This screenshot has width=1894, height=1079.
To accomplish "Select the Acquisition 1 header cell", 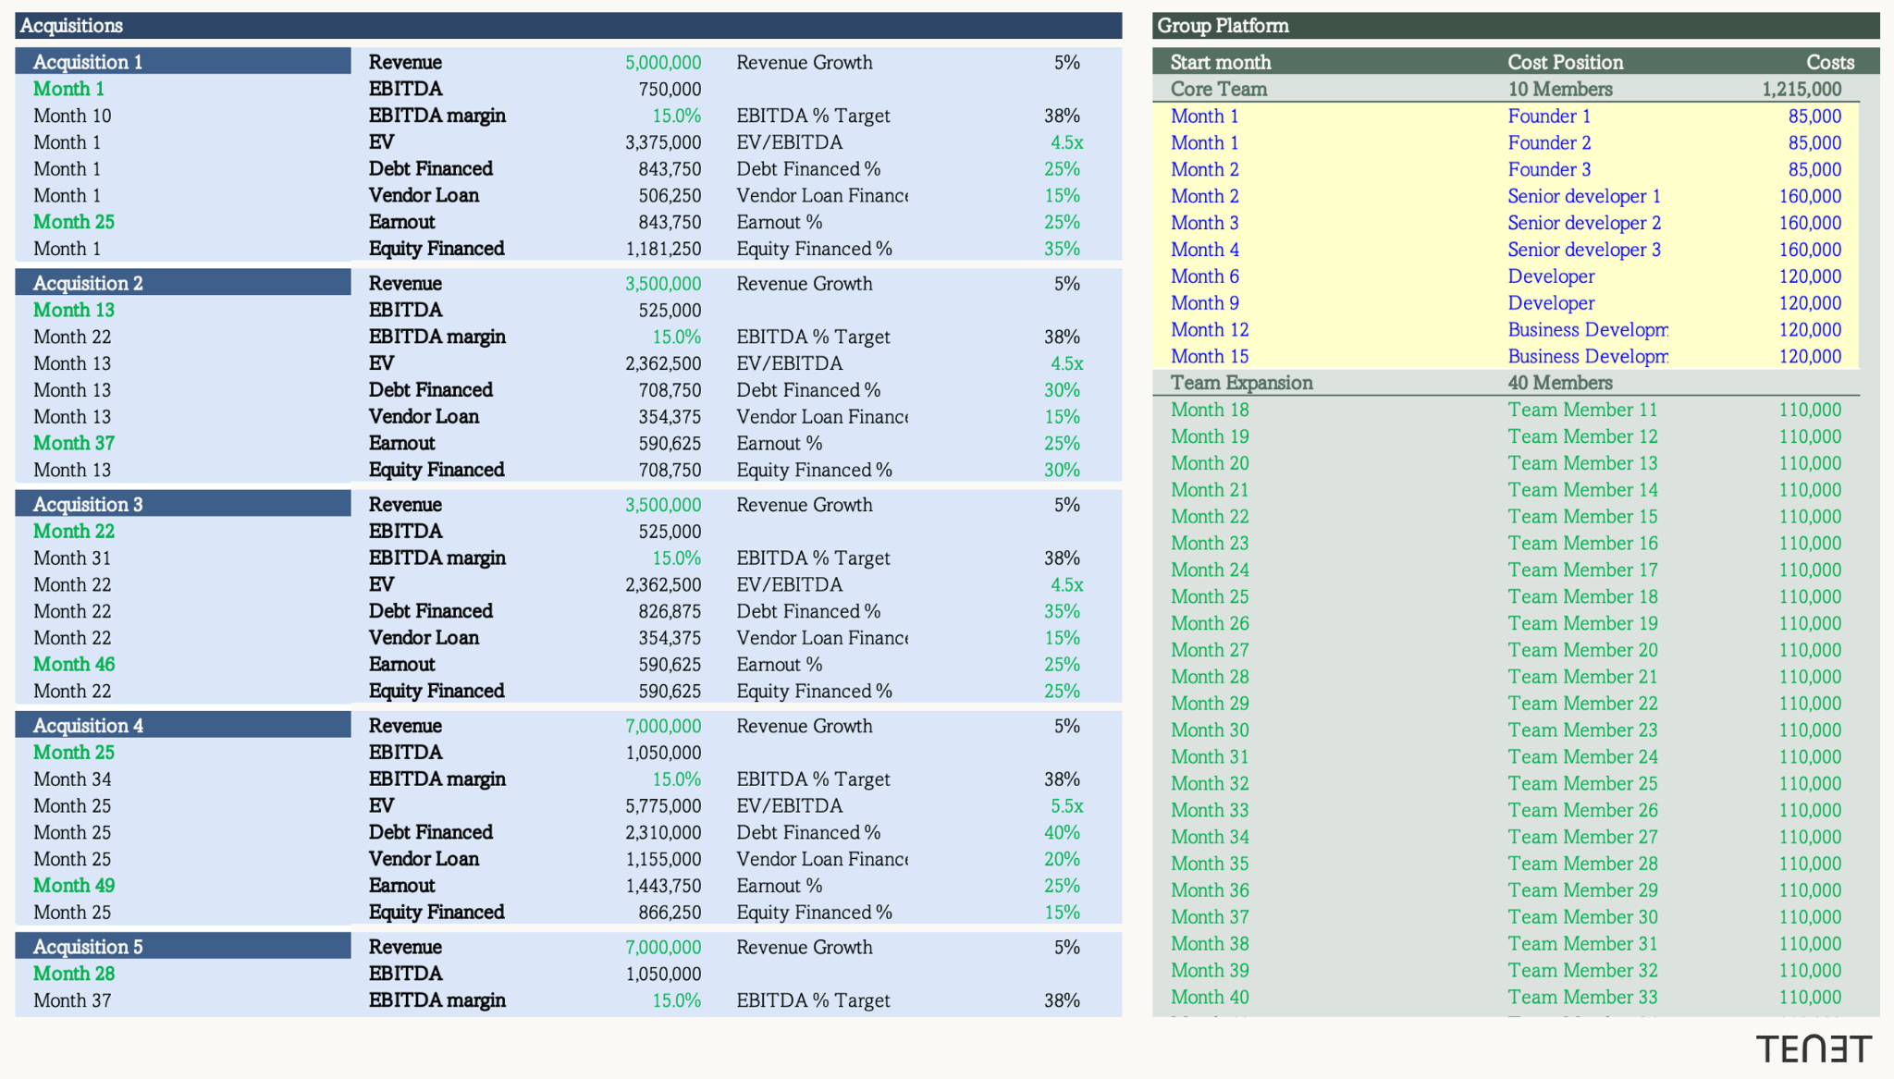I will (x=183, y=62).
